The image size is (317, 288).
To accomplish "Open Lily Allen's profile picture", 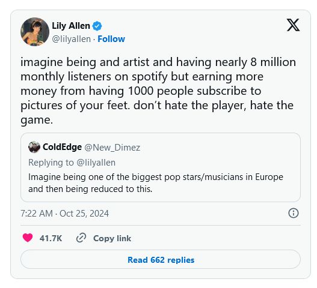I will [35, 32].
